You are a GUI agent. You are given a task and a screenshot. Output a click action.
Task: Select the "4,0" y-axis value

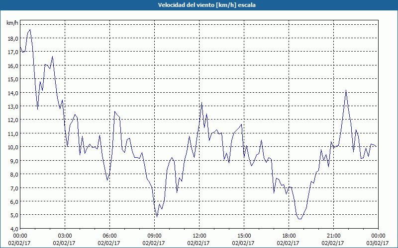[14, 229]
